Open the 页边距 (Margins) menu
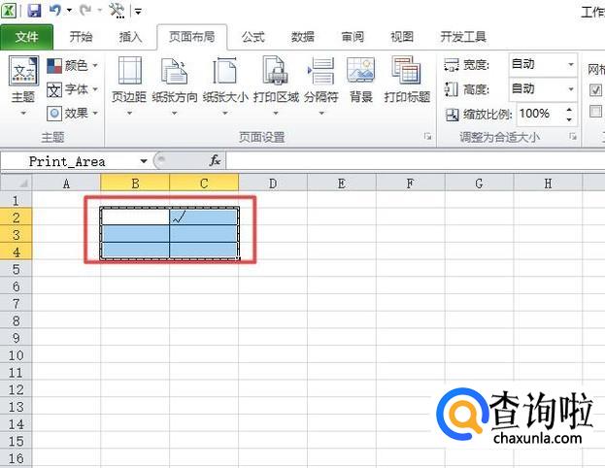 coord(128,84)
